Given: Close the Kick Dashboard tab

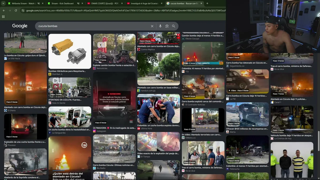Looking at the screenshot, I should 82,3.
